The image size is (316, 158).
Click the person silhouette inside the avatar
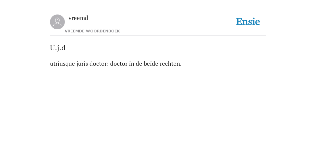pos(57,22)
